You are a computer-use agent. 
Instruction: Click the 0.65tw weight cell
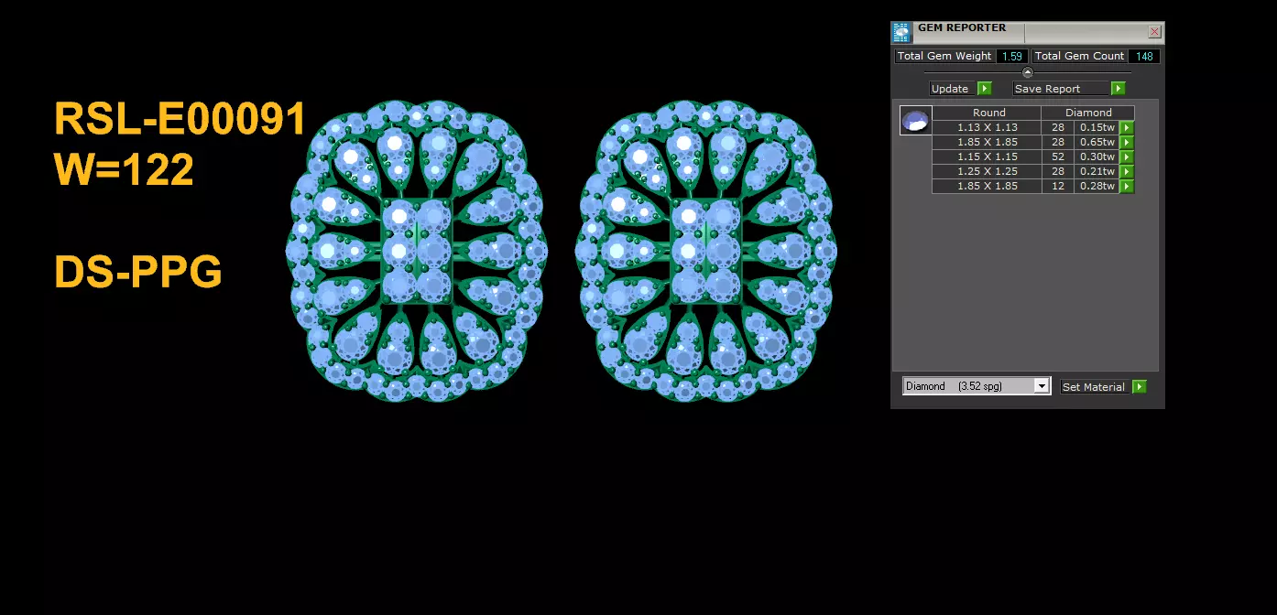[x=1097, y=143]
